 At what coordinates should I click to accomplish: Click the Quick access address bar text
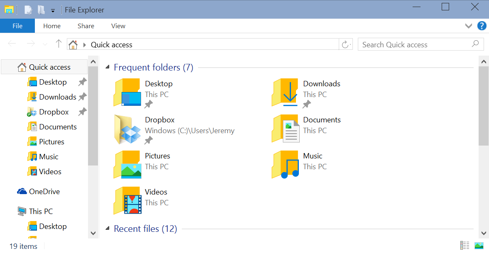[x=112, y=45]
